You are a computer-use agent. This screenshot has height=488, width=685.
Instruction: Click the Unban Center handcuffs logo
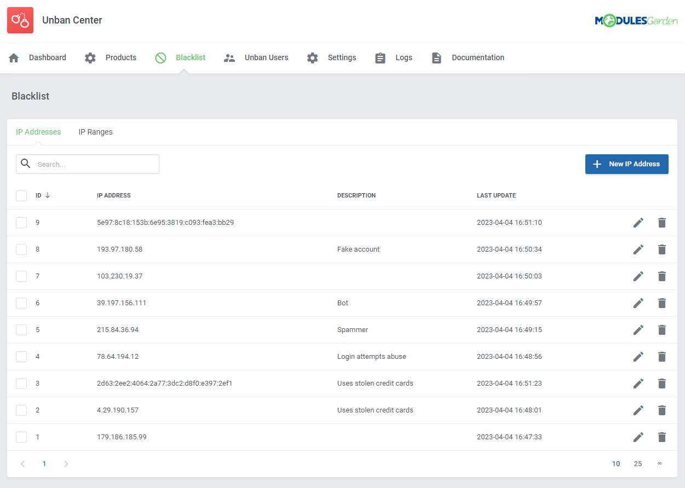[20, 20]
